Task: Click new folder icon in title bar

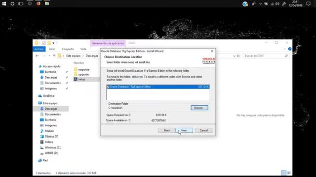Action: point(49,43)
